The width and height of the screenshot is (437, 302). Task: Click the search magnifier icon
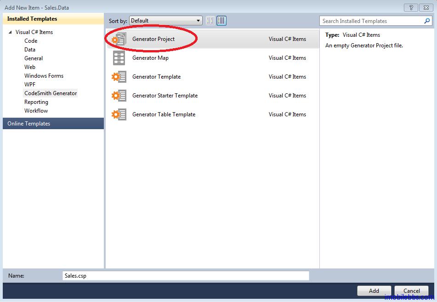(427, 21)
